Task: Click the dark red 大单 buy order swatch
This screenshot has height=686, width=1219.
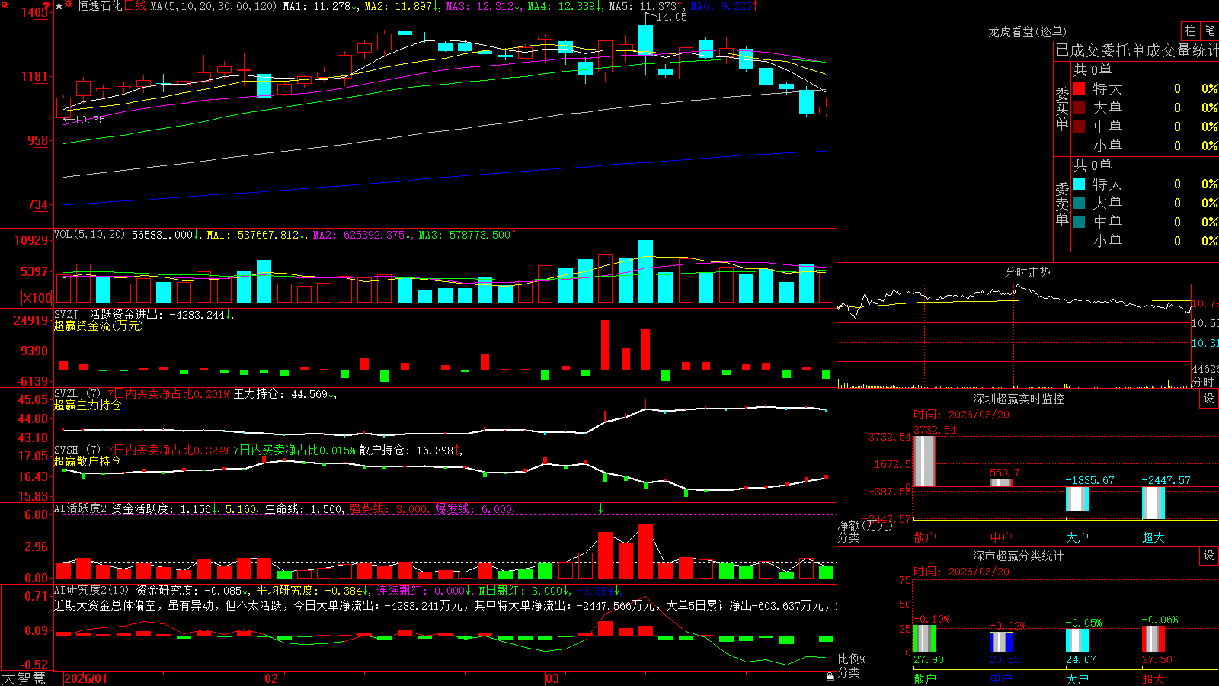Action: 1079,107
